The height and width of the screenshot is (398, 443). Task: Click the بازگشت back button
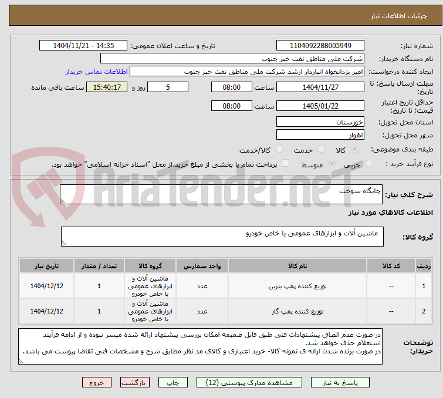(135, 383)
